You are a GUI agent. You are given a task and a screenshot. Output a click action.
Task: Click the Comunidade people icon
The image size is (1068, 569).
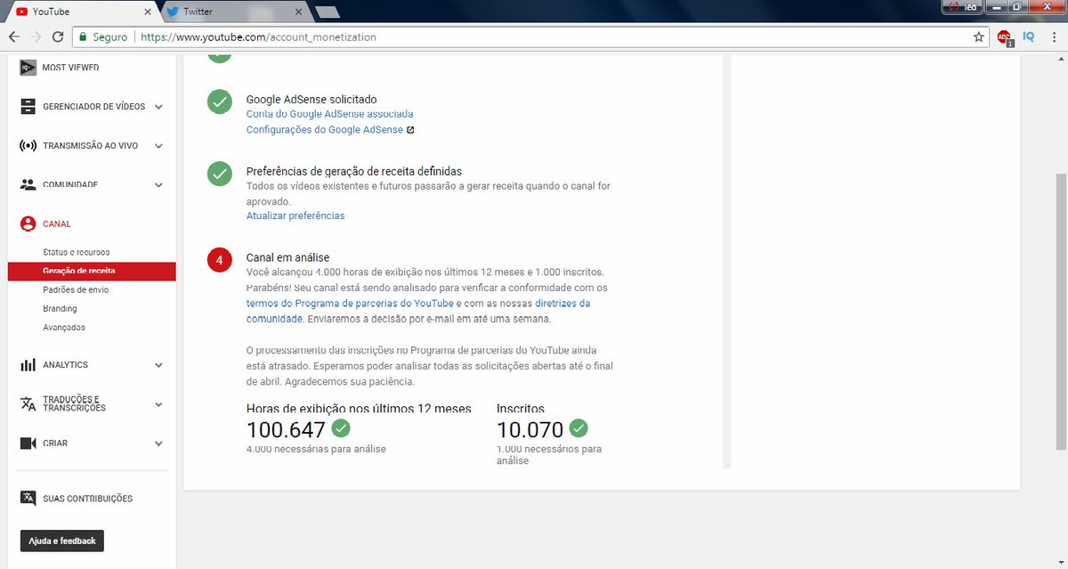pos(28,184)
